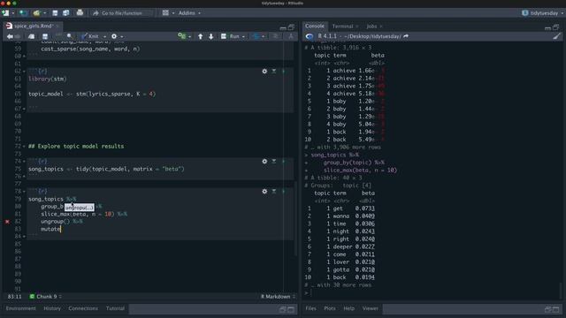Switch to the Jobs tab
The height and width of the screenshot is (318, 566).
(371, 26)
